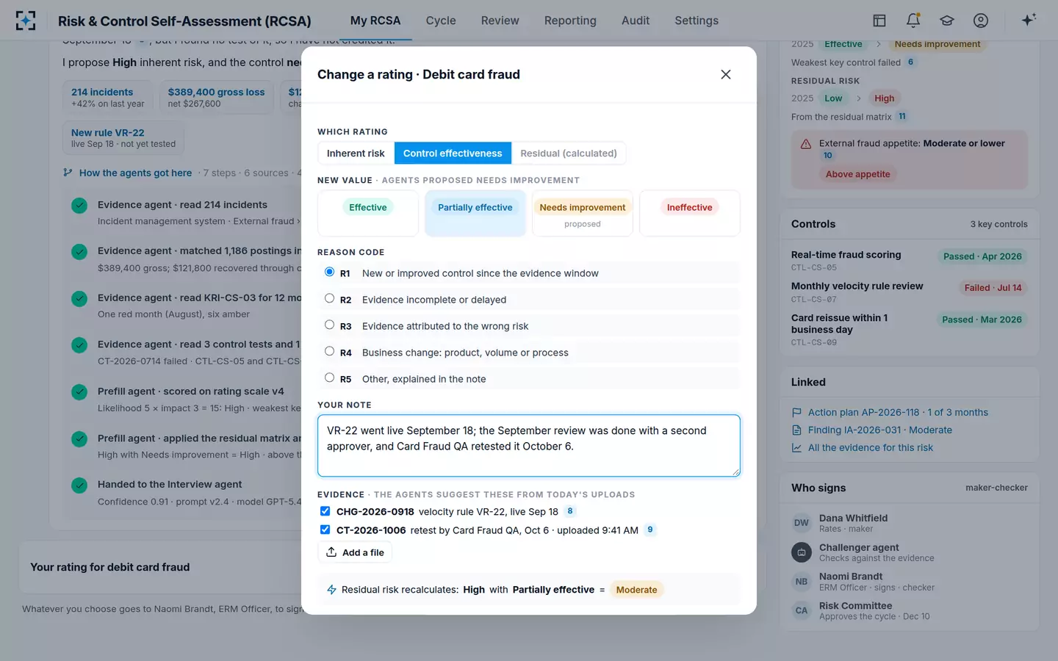Click citation badge 11 by residual matrix
The height and width of the screenshot is (661, 1058).
click(902, 116)
